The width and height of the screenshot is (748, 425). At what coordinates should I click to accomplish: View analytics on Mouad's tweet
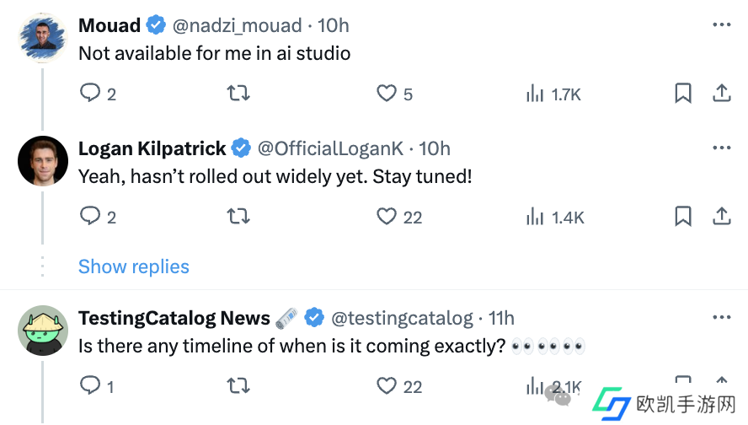click(x=535, y=93)
